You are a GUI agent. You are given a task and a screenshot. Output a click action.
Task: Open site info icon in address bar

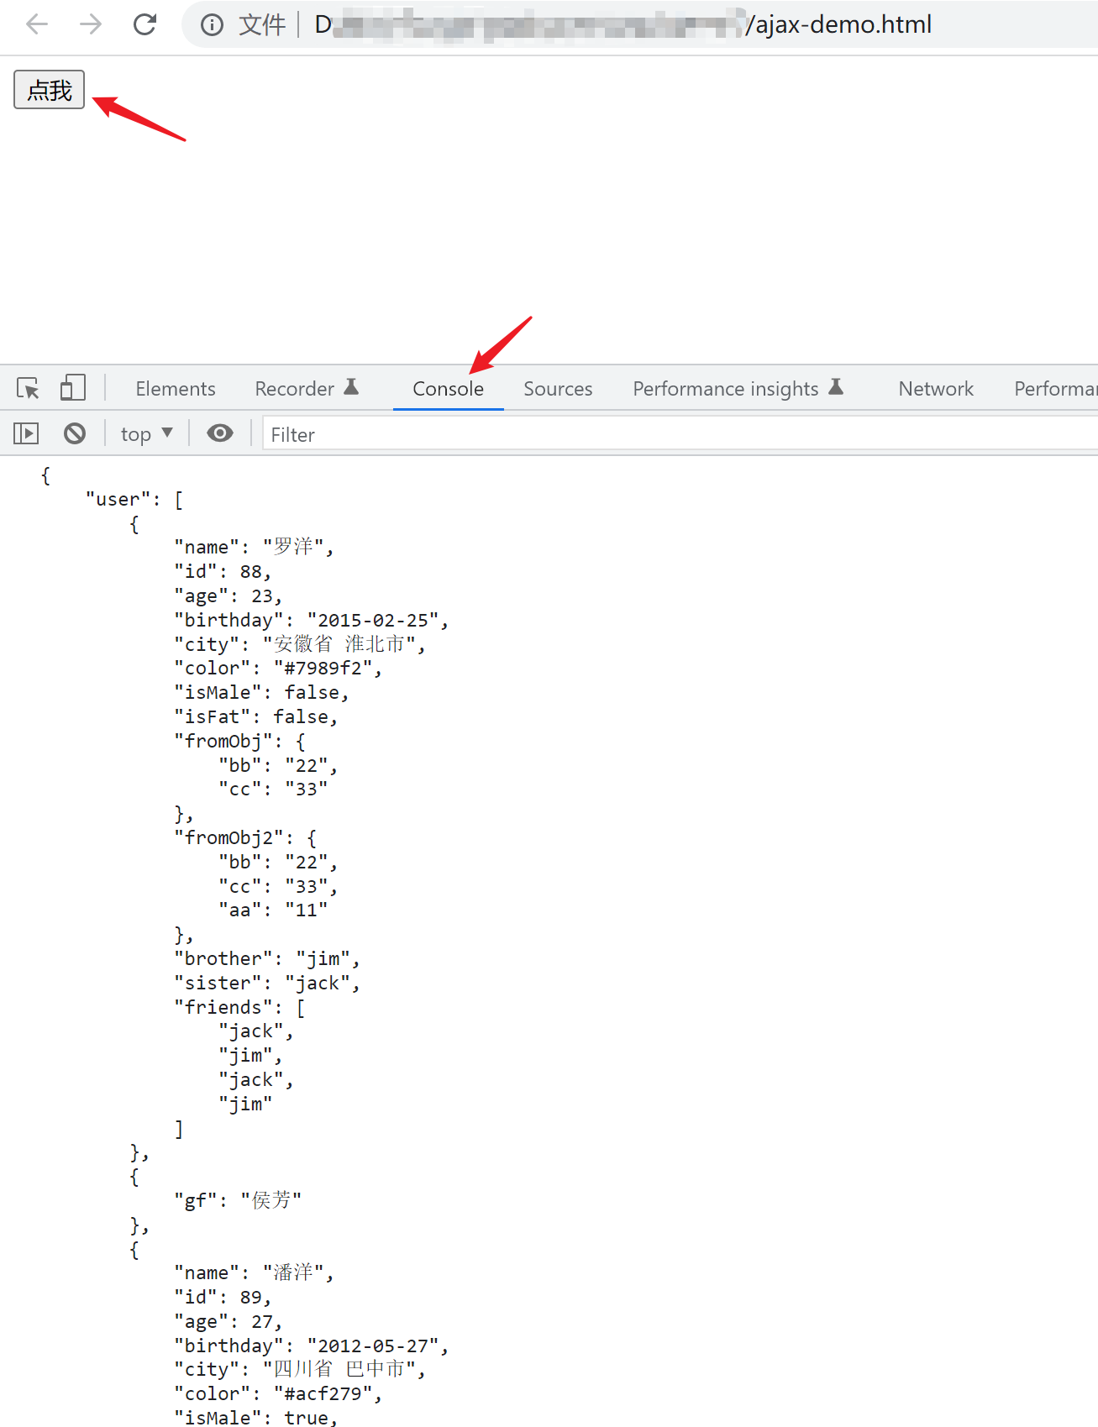212,25
